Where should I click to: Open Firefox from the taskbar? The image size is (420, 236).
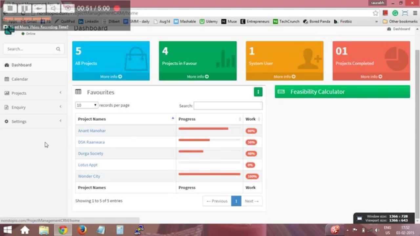tap(82, 230)
